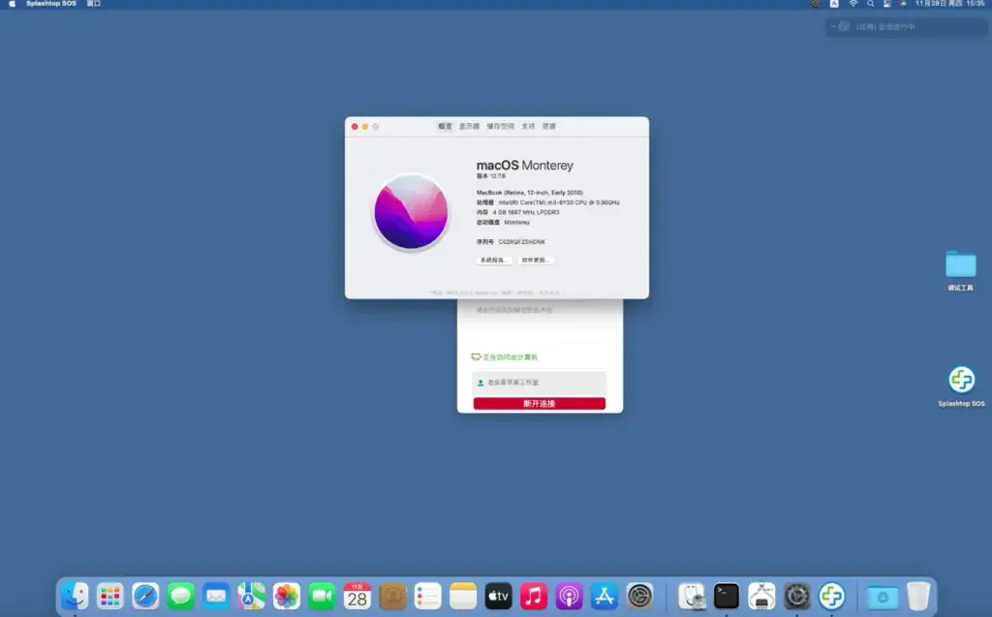Switch to the 显示器 tab
This screenshot has width=992, height=617.
point(470,127)
